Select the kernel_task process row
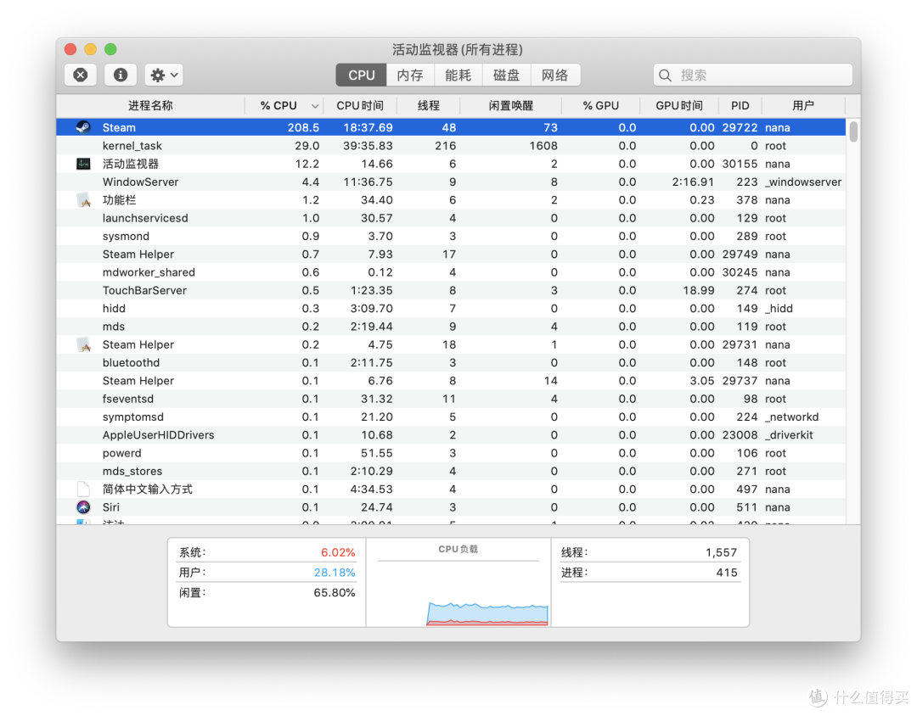This screenshot has height=716, width=917. coord(451,146)
